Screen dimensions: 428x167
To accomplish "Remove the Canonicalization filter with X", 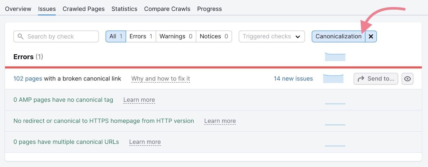I will coord(371,36).
